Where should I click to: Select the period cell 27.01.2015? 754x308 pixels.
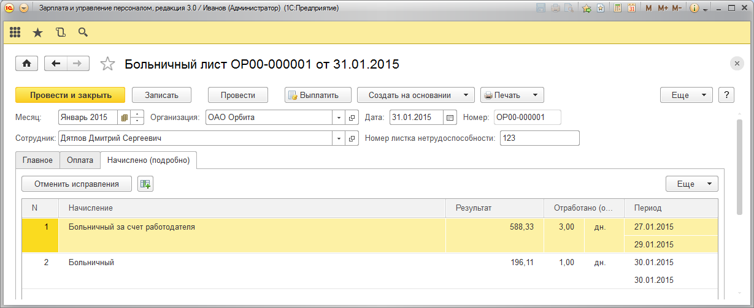tap(671, 227)
